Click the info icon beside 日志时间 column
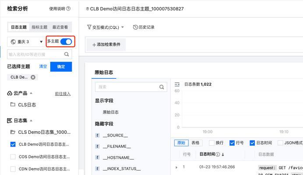The width and height of the screenshot is (303, 175). coord(218,154)
